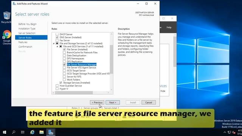
Task: Open network status tray icon
Action: pos(230,132)
